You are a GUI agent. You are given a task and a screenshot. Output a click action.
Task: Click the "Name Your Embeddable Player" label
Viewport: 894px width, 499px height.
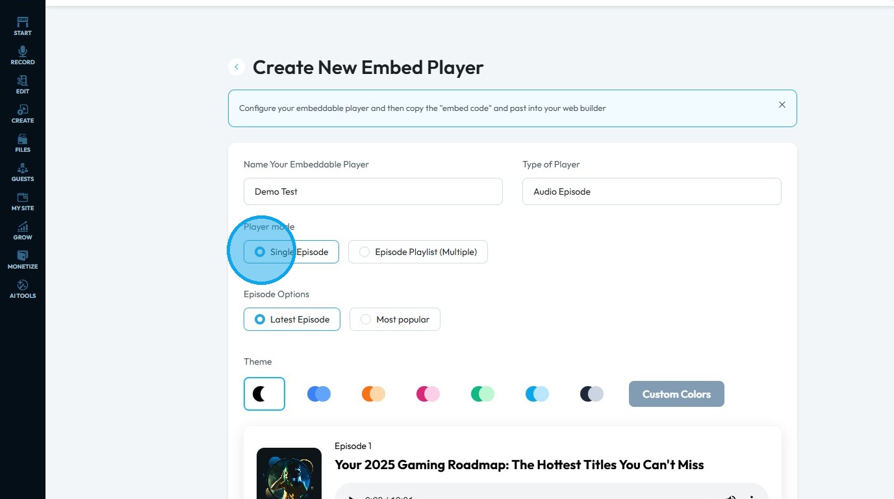(306, 165)
